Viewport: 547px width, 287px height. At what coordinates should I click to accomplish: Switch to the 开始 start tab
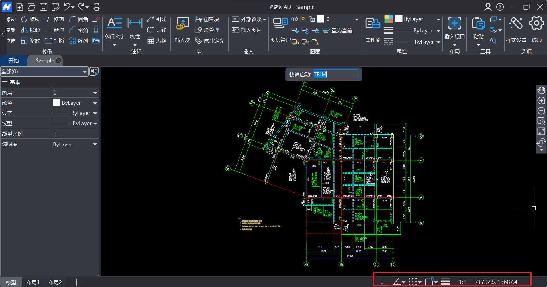(13, 61)
